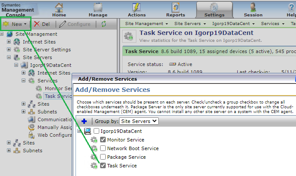Click the red X Del button

[x=42, y=24]
